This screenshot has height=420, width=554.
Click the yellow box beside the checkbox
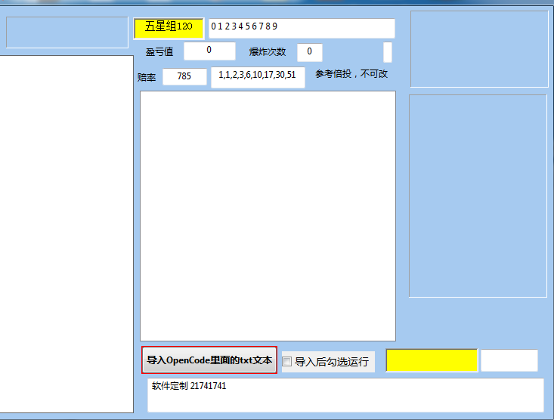tap(432, 360)
